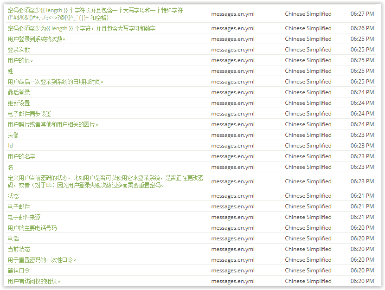
Task: Open the 用户有访问权的组织 translation
Action: (34, 281)
